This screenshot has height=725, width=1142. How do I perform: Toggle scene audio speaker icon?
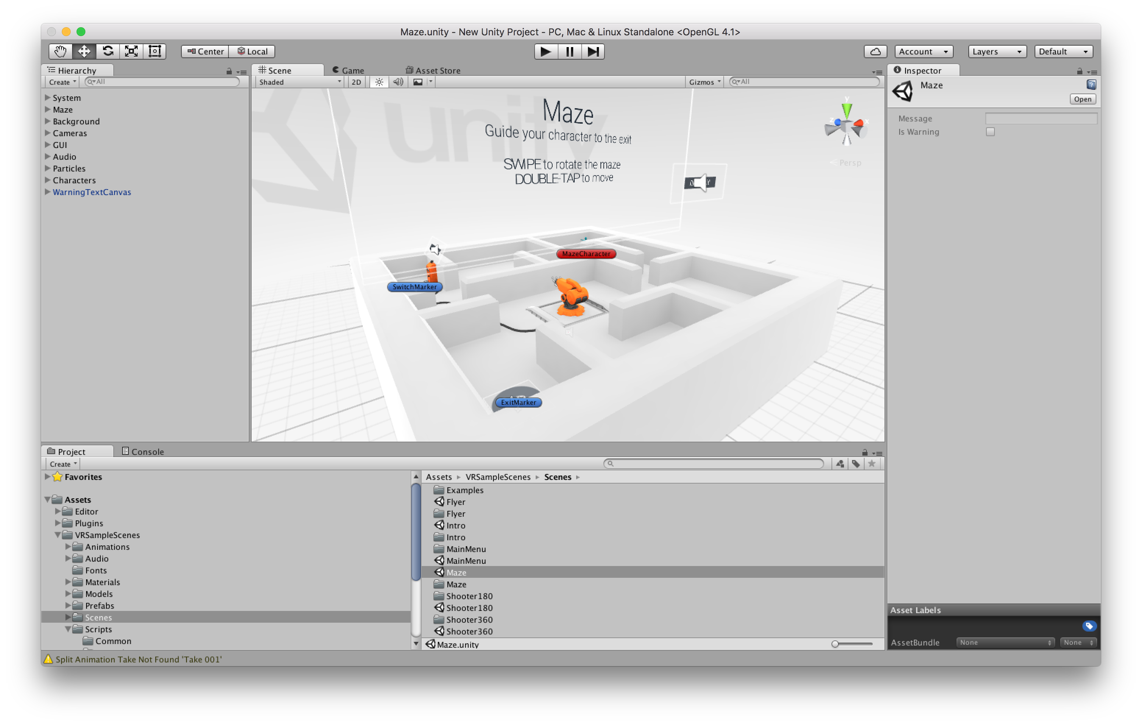(x=398, y=82)
